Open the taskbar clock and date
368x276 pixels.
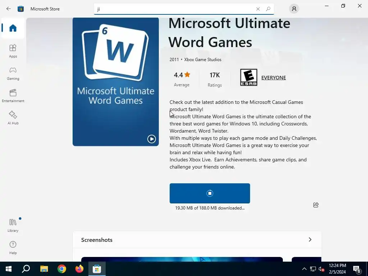pyautogui.click(x=337, y=269)
